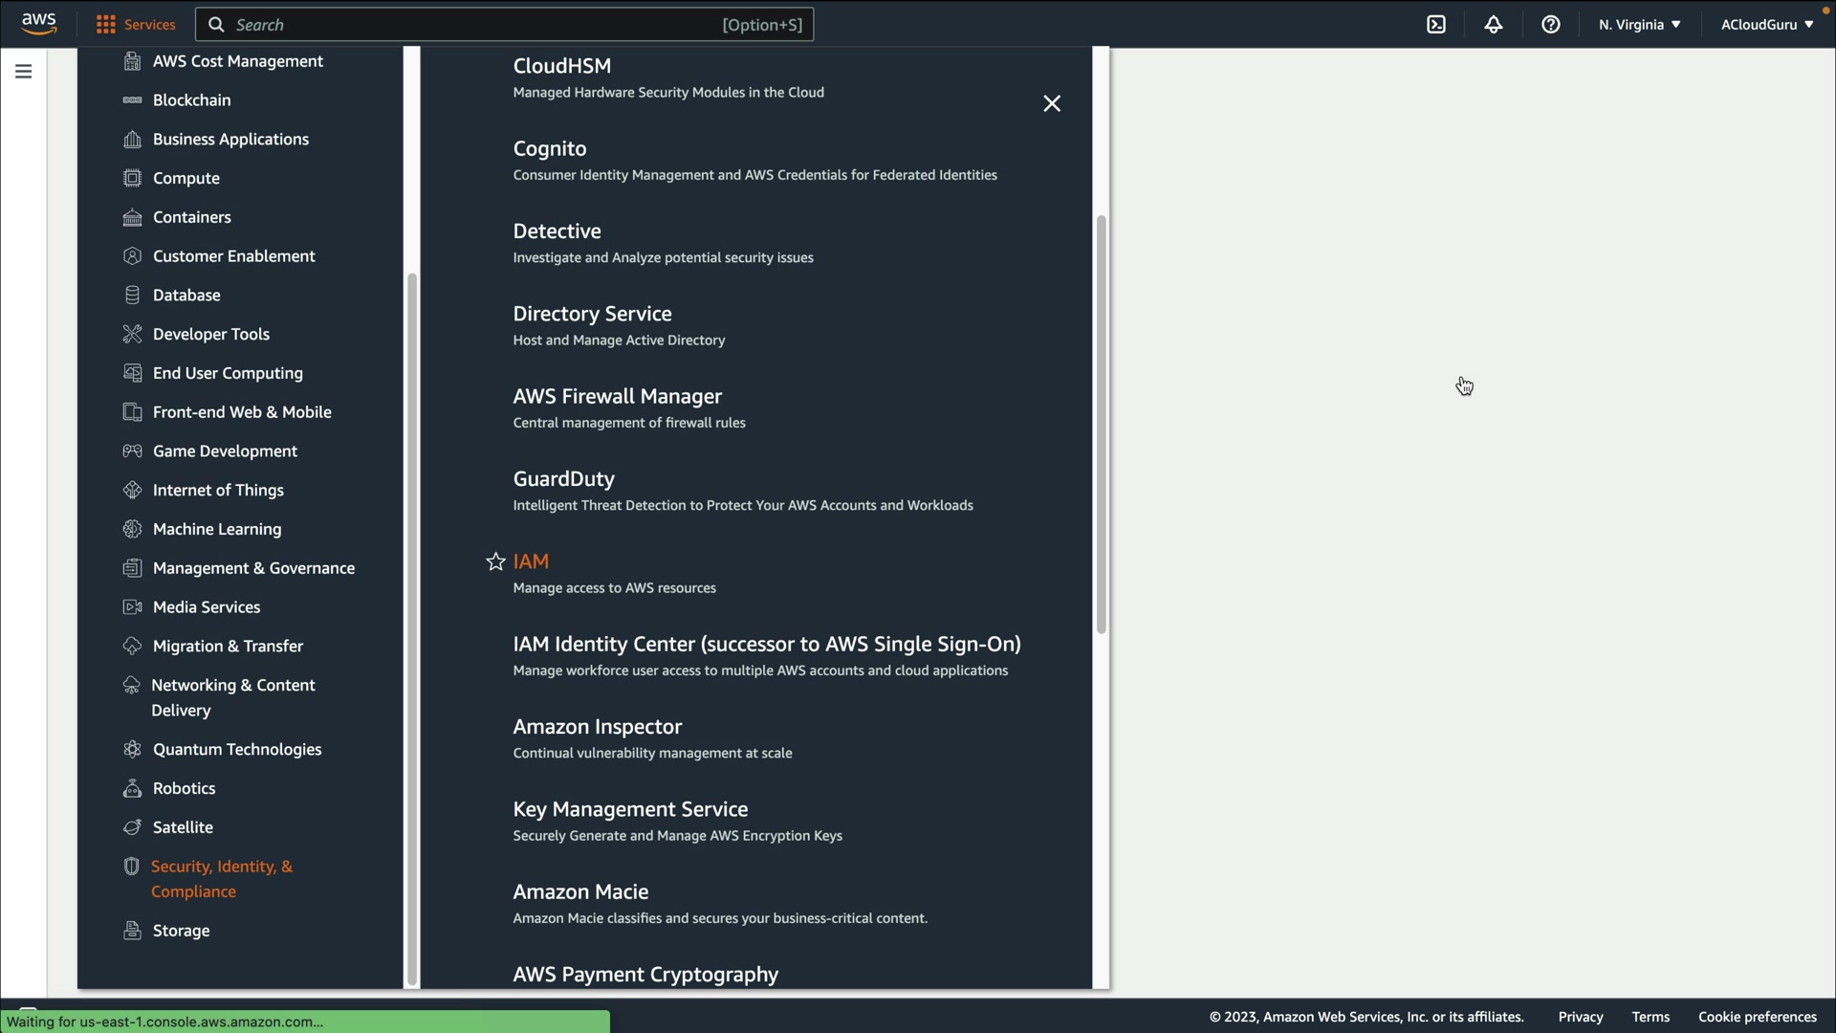1836x1033 pixels.
Task: Favorite IAM with the star icon
Action: point(495,562)
